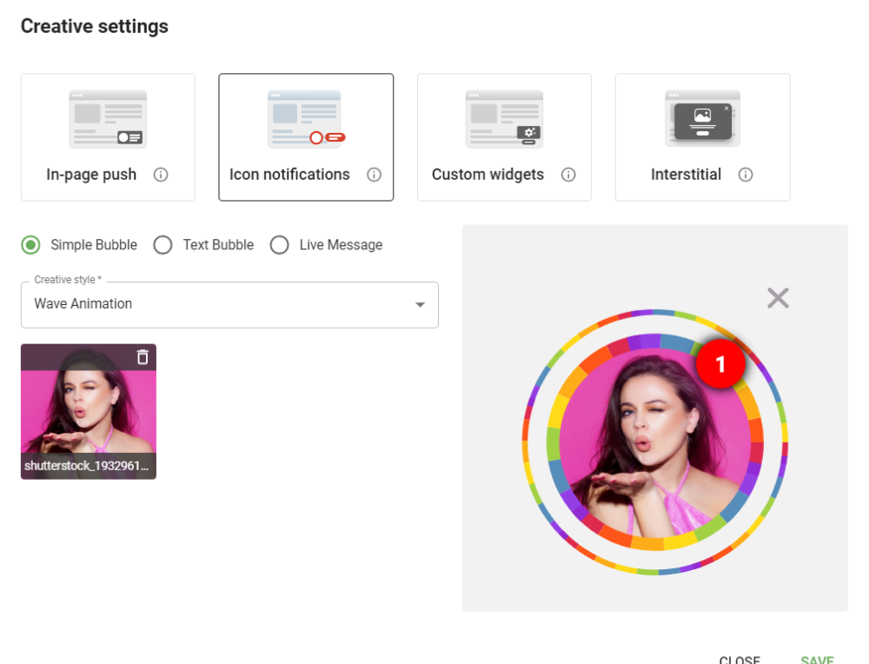
Task: Select the Simple Bubble radio button
Action: coord(30,245)
